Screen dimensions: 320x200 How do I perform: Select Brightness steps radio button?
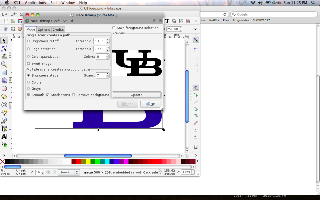(x=28, y=75)
